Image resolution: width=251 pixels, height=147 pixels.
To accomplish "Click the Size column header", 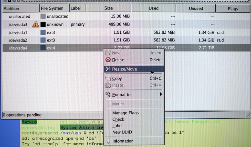I will (x=108, y=8).
